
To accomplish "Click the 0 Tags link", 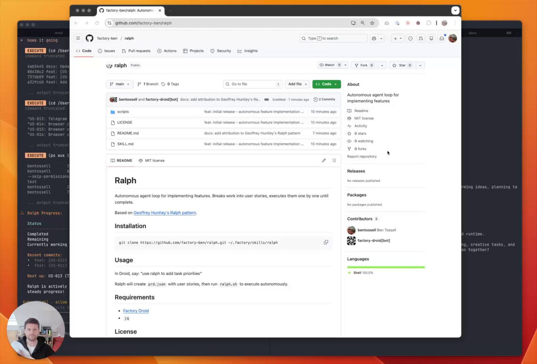I will point(170,84).
